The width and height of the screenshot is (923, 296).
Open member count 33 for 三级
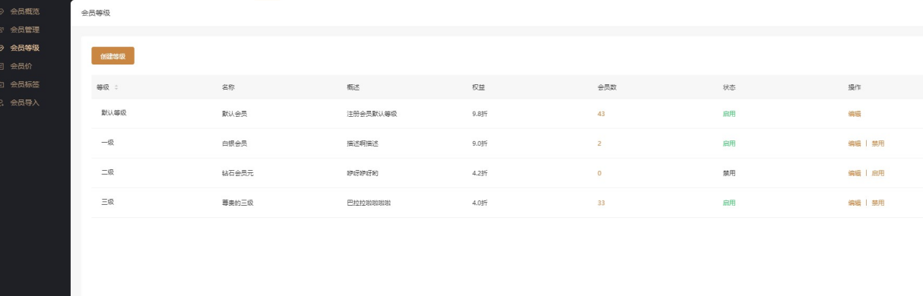(x=601, y=202)
